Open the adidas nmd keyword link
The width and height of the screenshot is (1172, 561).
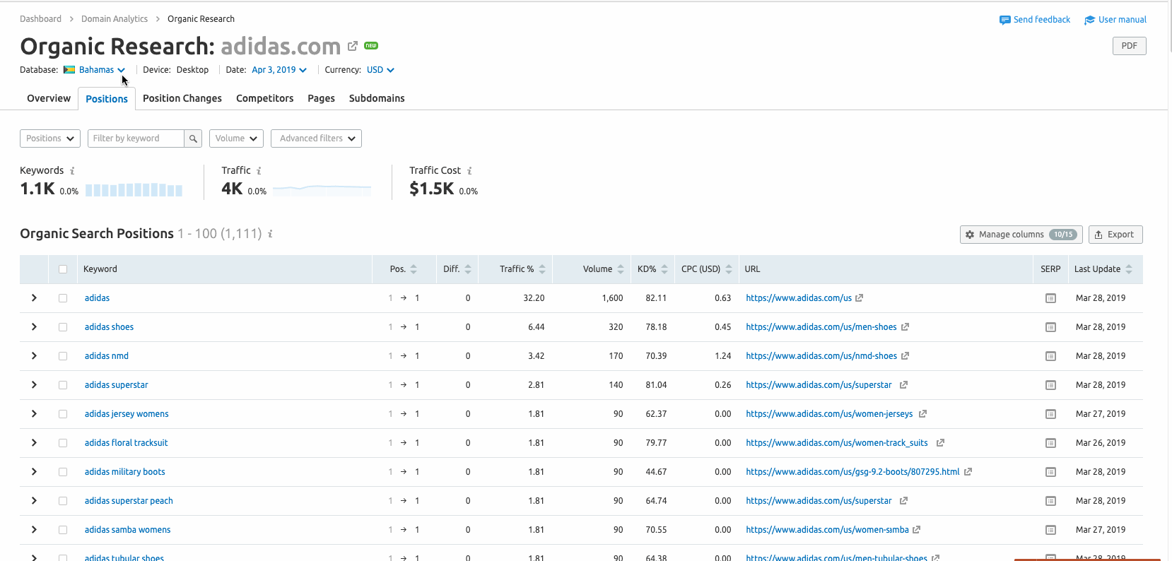[x=107, y=356]
